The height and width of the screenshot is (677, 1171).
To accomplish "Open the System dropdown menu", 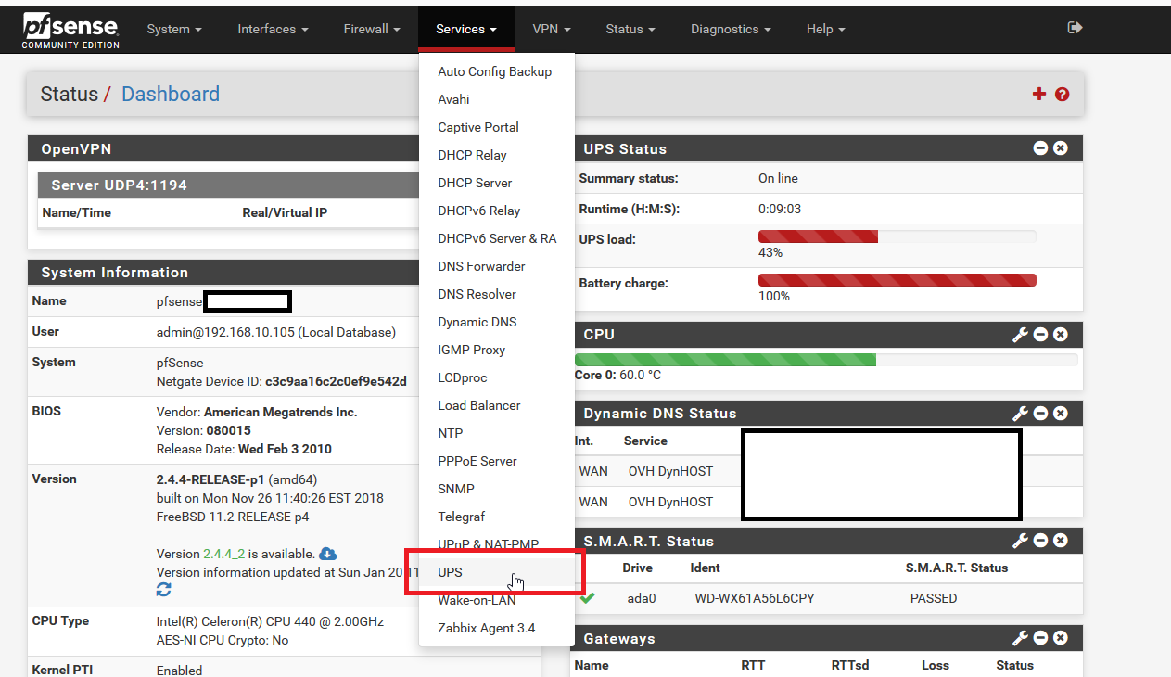I will [174, 29].
